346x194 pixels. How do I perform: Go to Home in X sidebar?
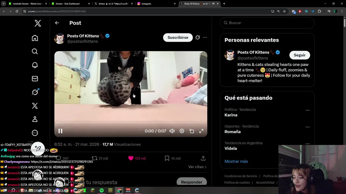[x=35, y=38]
